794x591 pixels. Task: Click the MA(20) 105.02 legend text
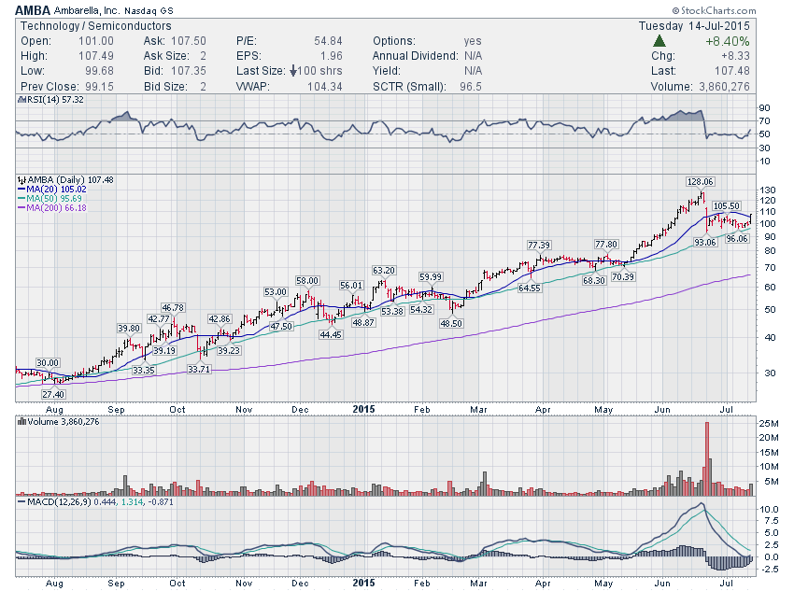coord(56,190)
